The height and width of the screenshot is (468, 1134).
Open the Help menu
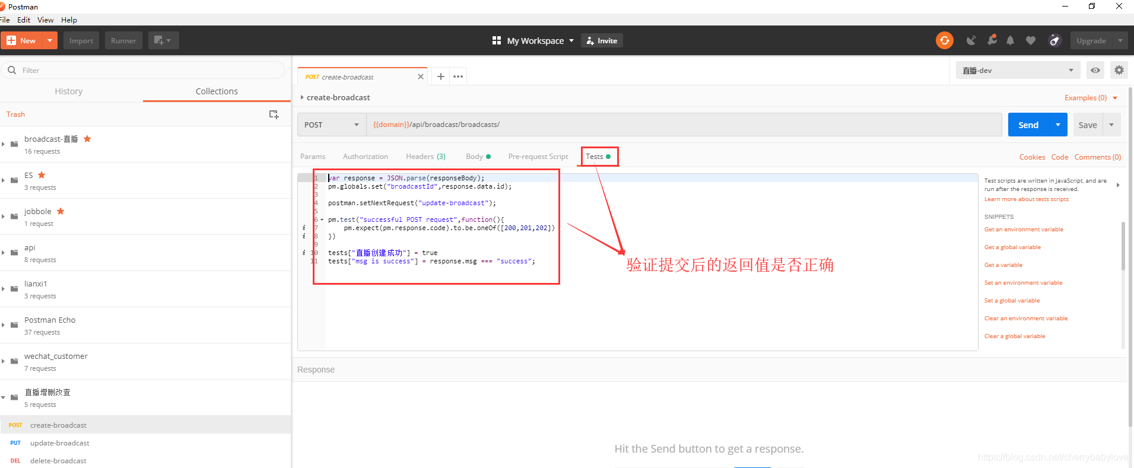(69, 20)
